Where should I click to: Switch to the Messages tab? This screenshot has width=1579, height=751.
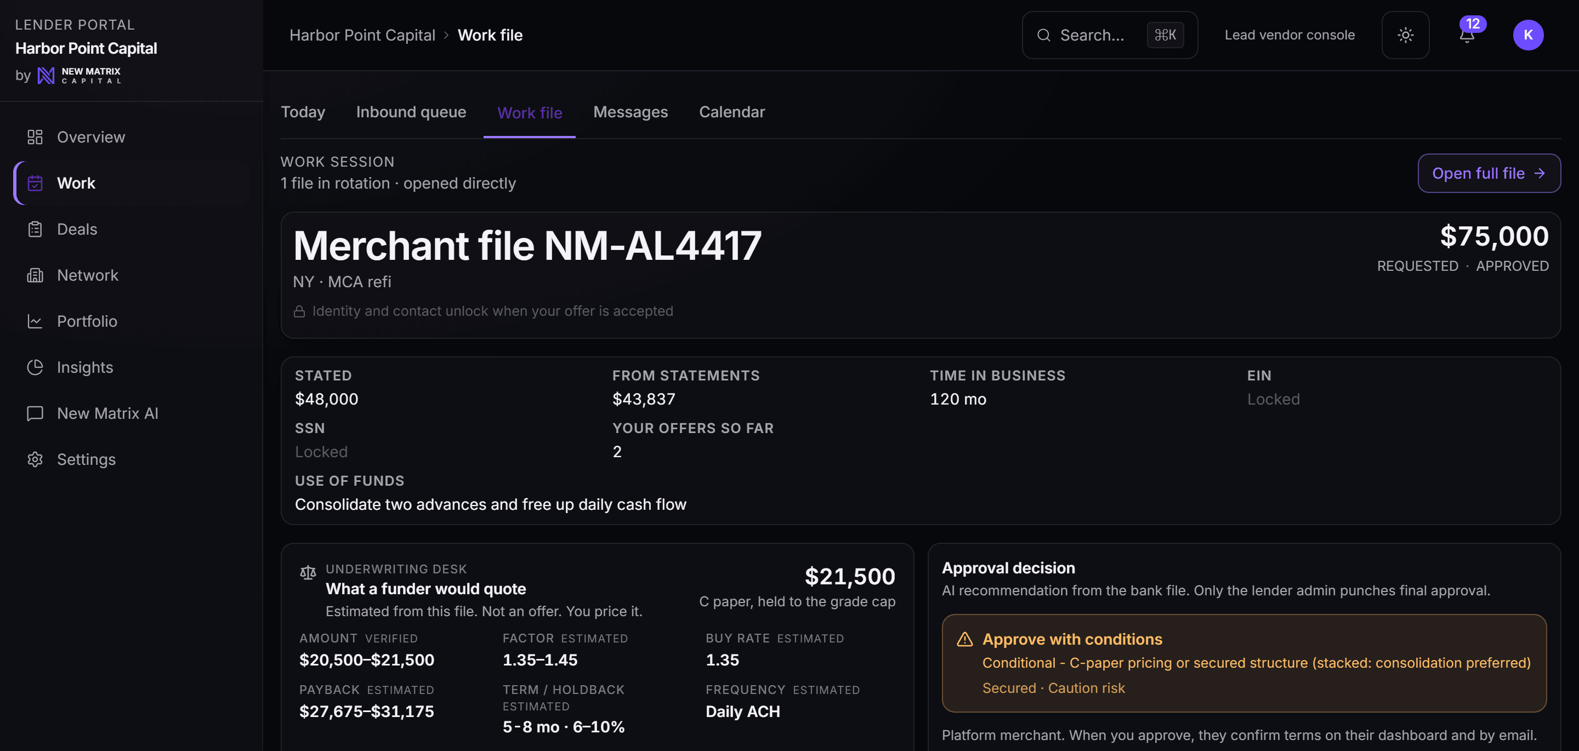(x=630, y=112)
